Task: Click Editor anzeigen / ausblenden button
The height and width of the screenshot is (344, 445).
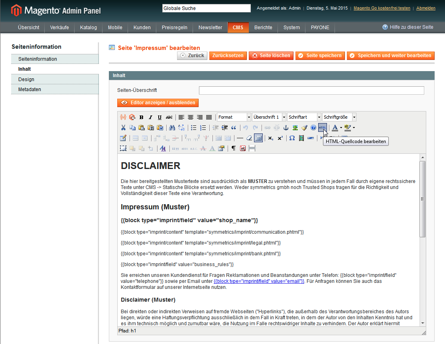Action: [158, 103]
